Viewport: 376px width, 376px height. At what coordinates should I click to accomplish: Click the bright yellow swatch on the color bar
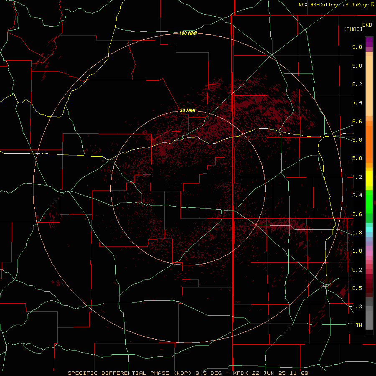(x=369, y=179)
